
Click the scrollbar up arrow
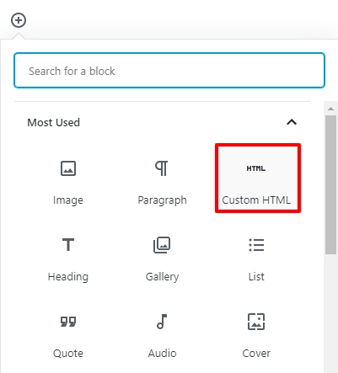[330, 109]
